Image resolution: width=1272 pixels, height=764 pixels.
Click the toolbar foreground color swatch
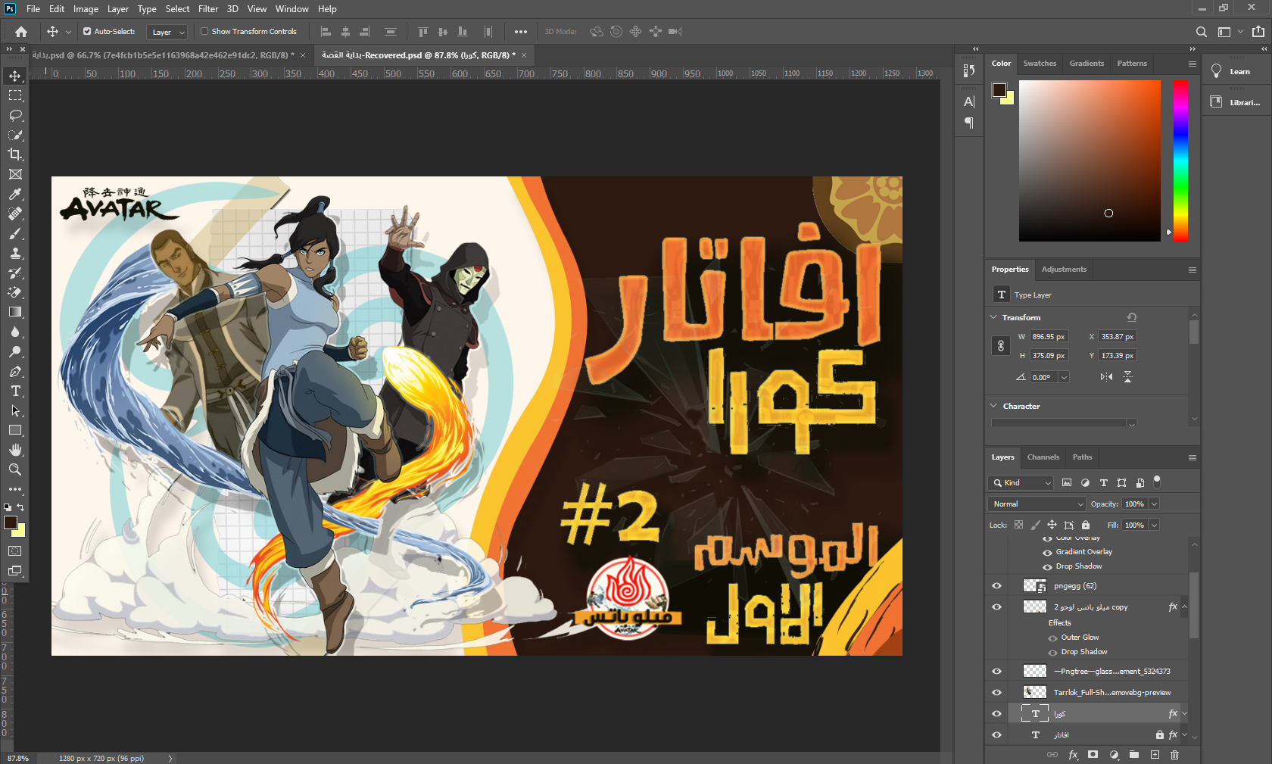click(11, 522)
